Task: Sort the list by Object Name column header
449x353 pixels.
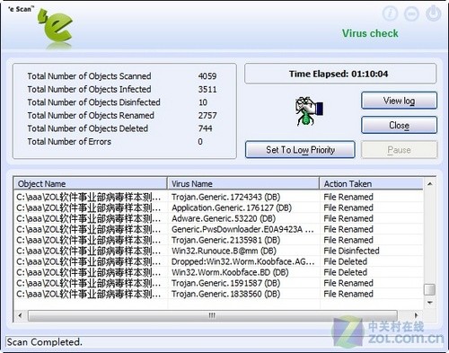Action: [90, 183]
